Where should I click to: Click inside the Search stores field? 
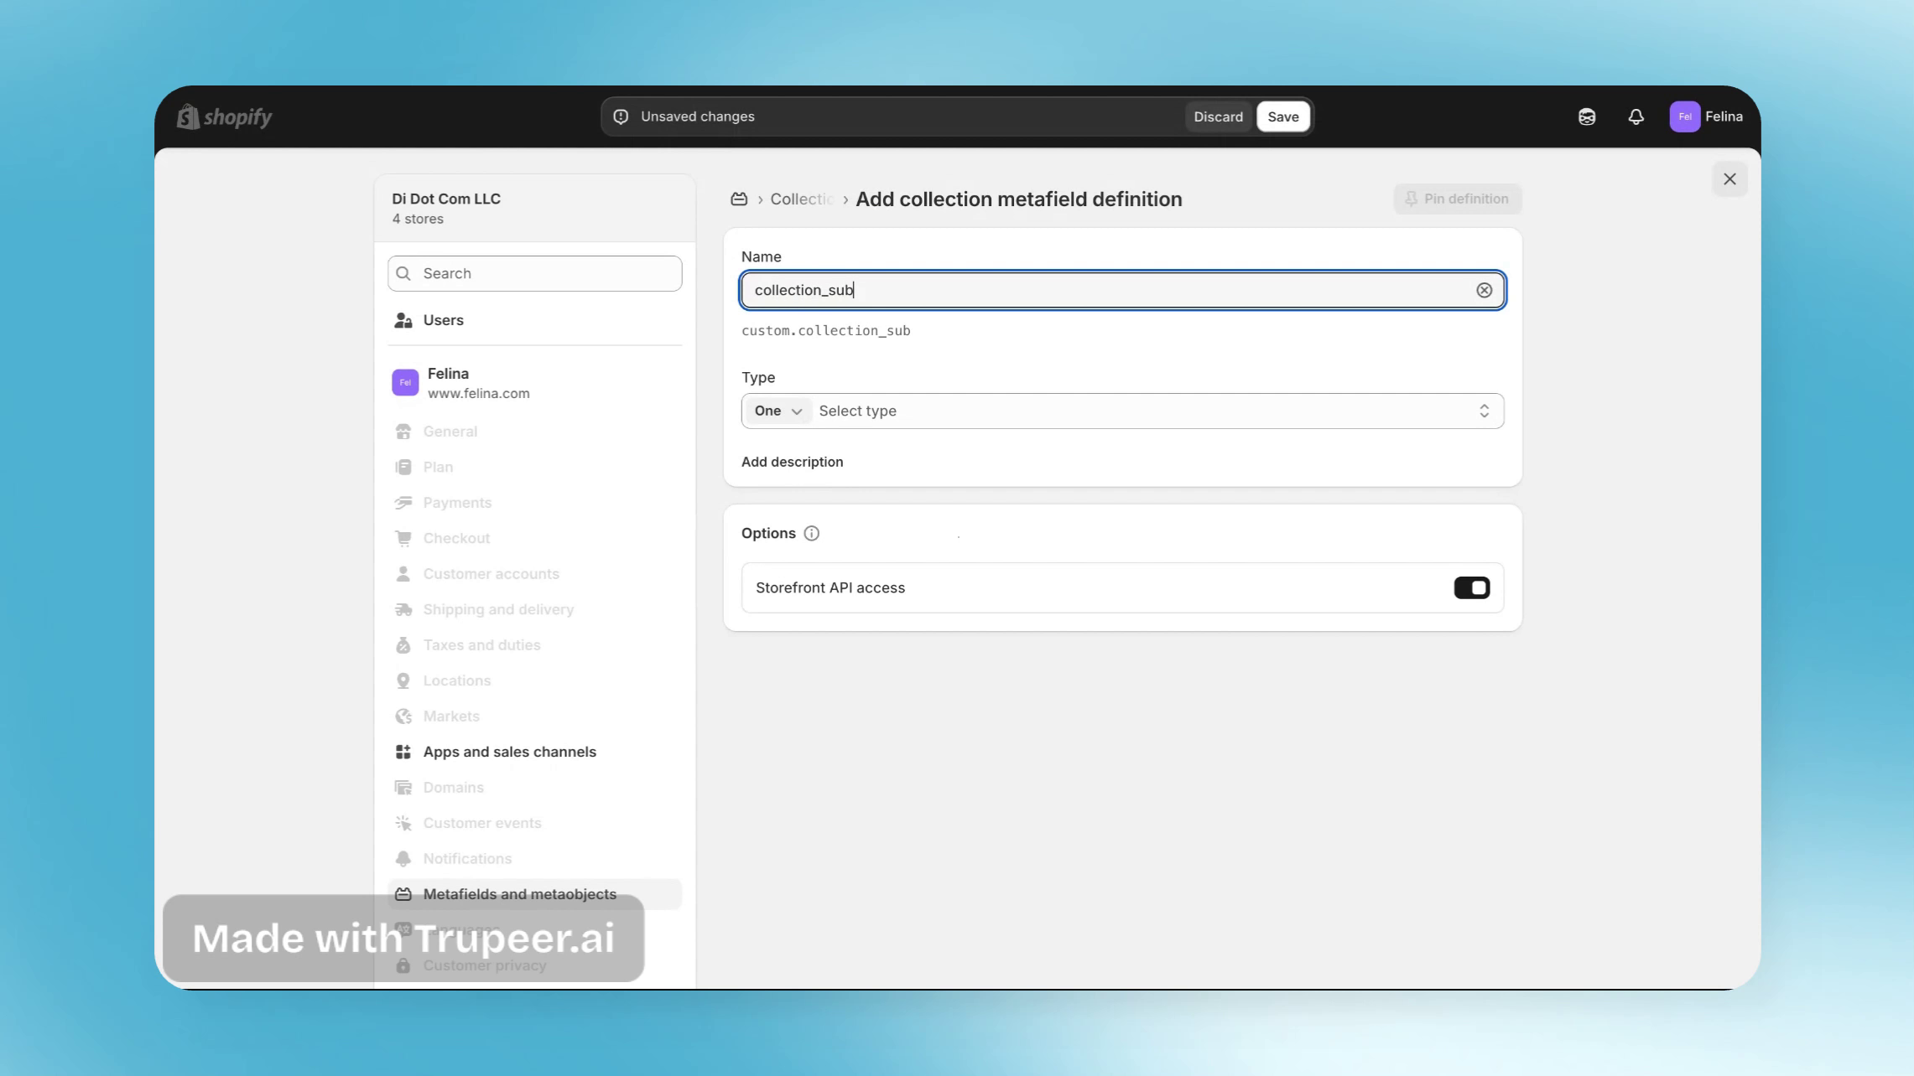(x=534, y=273)
